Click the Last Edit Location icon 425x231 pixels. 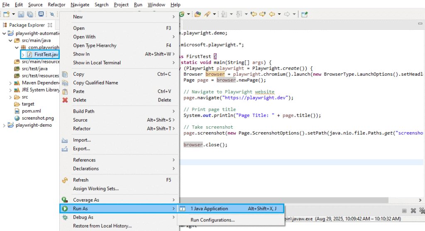tap(254, 14)
